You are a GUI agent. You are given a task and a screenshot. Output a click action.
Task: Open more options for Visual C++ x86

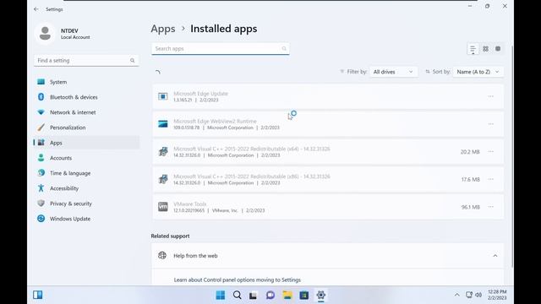[490, 179]
